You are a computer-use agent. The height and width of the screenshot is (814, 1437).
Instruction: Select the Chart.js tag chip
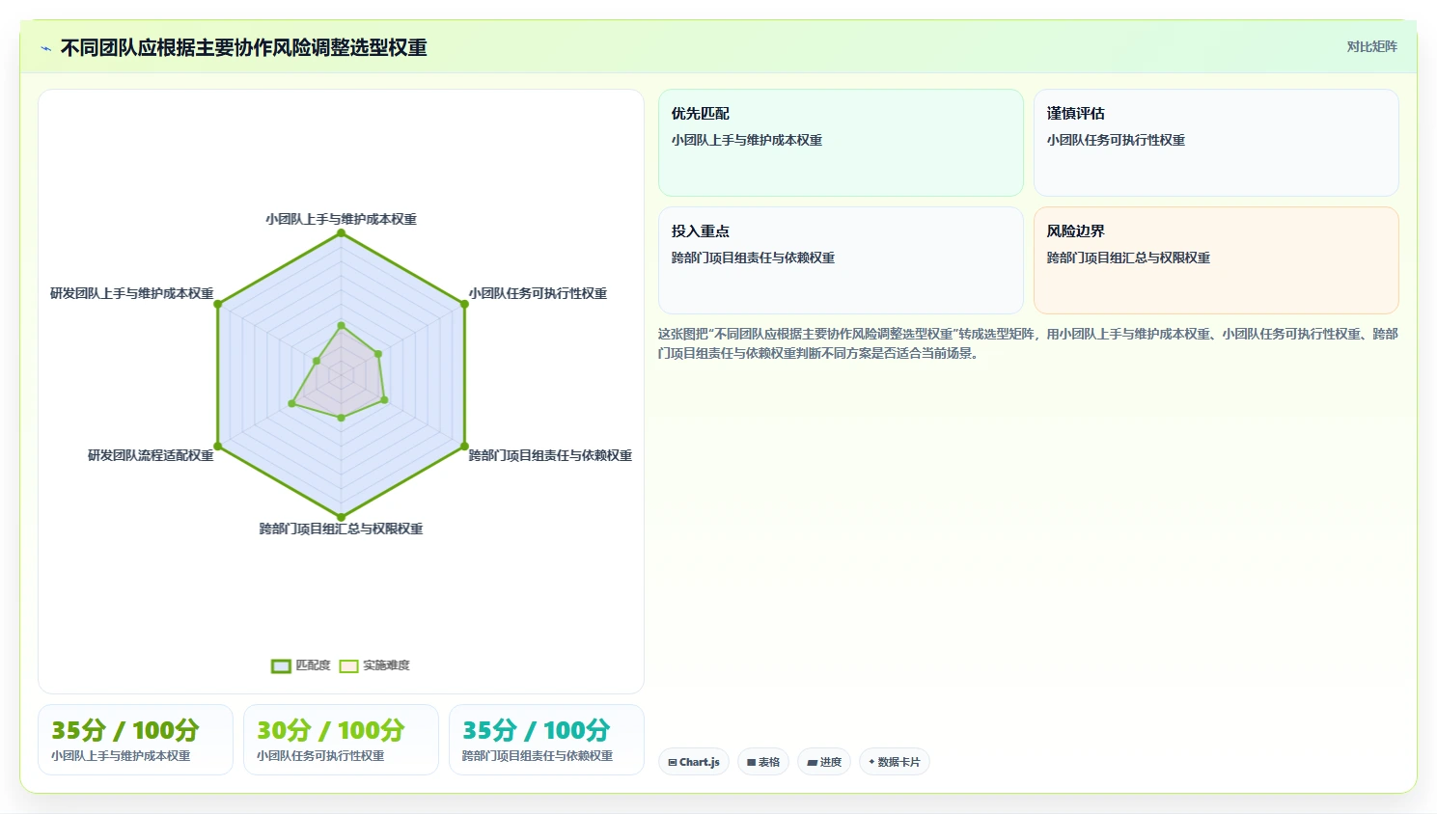[694, 762]
